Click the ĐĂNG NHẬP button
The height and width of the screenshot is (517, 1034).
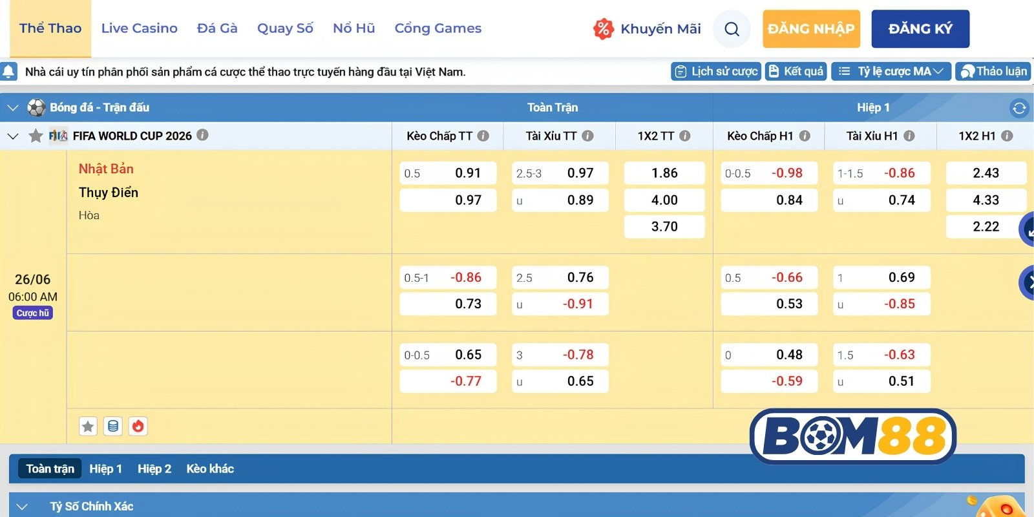(811, 29)
